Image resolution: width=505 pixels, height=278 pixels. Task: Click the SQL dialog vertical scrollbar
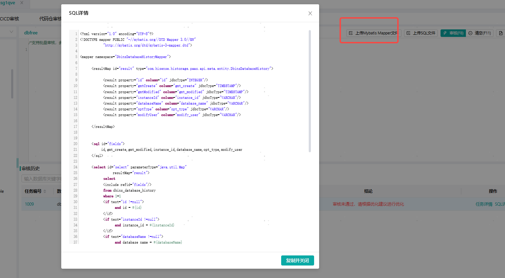pyautogui.click(x=310, y=90)
